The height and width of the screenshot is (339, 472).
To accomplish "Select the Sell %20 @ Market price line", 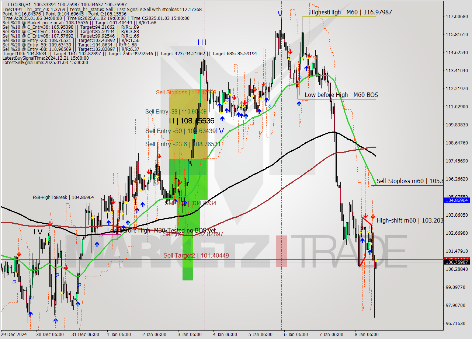I will pos(79,23).
